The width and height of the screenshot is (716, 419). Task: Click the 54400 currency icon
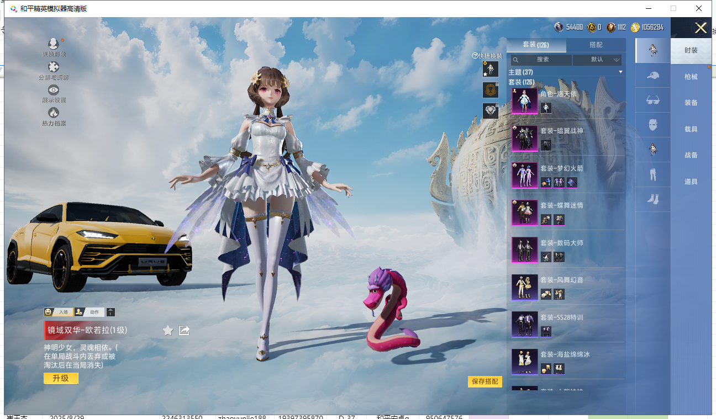[559, 27]
